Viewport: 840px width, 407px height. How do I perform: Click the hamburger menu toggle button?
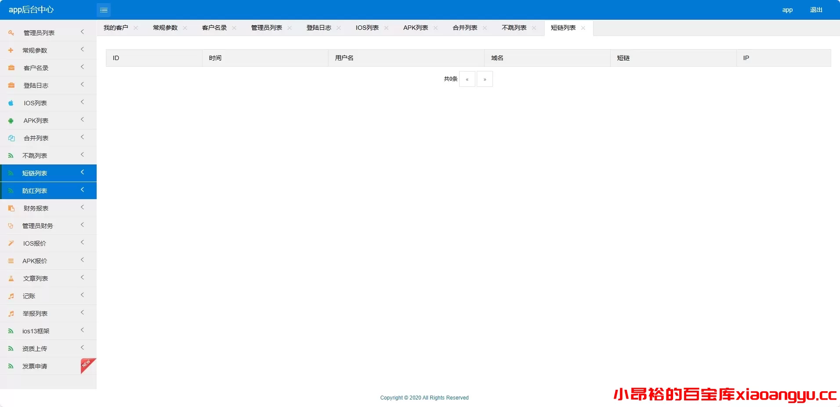(x=104, y=10)
